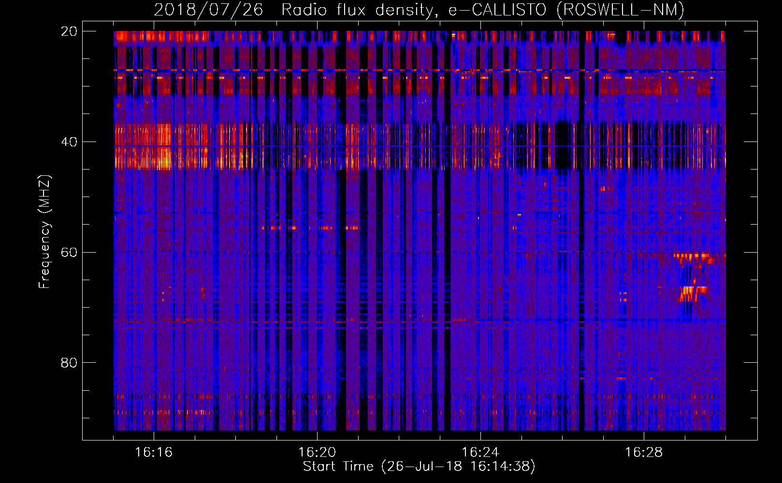Click the time tick label '16:16'

coord(154,453)
